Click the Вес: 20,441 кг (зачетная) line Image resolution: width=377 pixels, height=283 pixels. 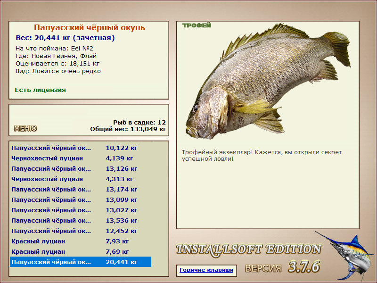click(x=65, y=38)
